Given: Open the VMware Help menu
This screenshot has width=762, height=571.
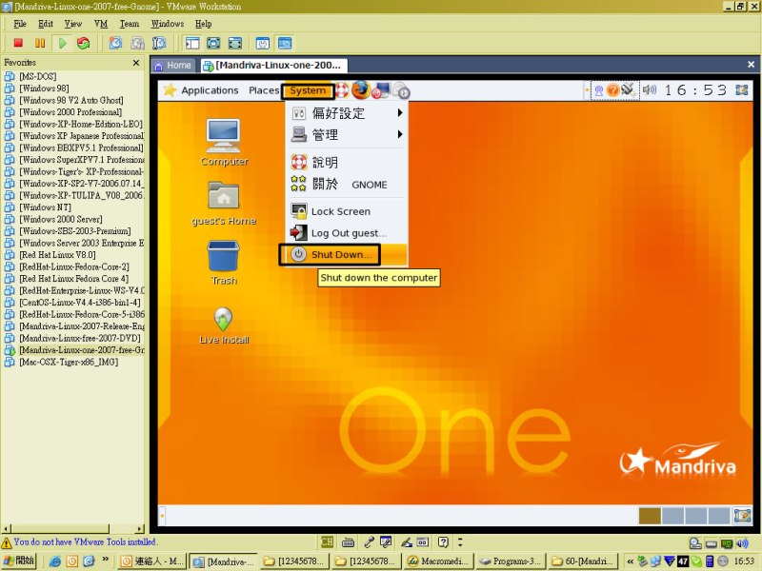Looking at the screenshot, I should coord(204,24).
